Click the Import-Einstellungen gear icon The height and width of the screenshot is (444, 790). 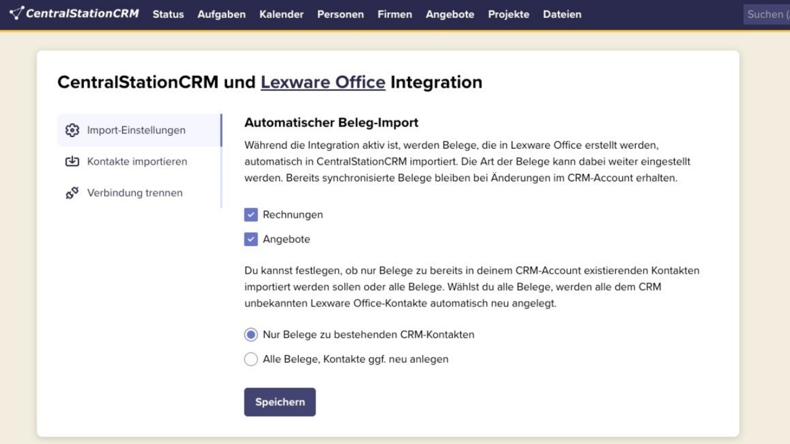tap(72, 130)
